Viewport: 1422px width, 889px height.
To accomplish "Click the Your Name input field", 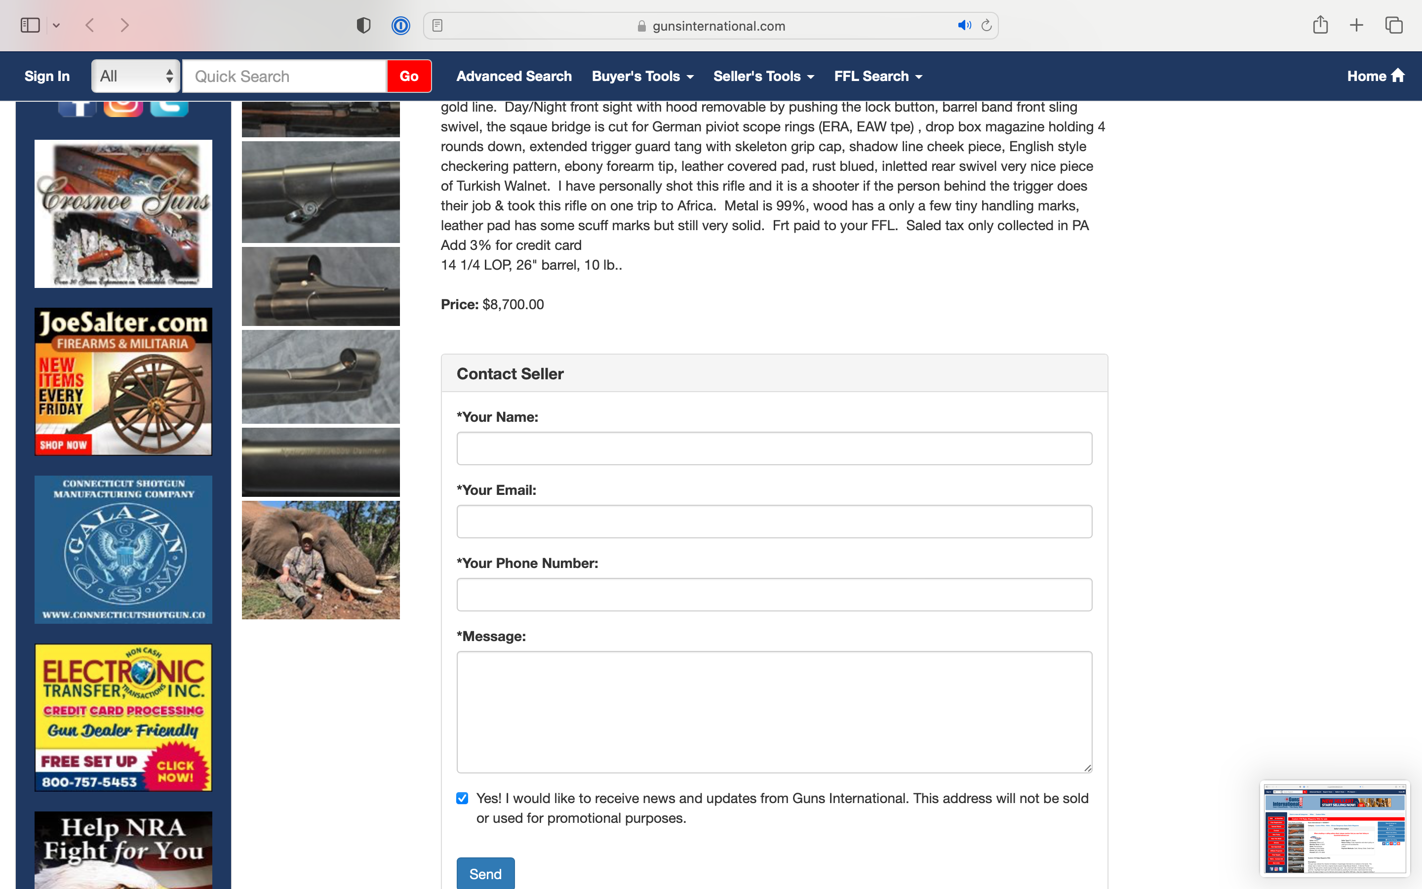I will tap(775, 448).
